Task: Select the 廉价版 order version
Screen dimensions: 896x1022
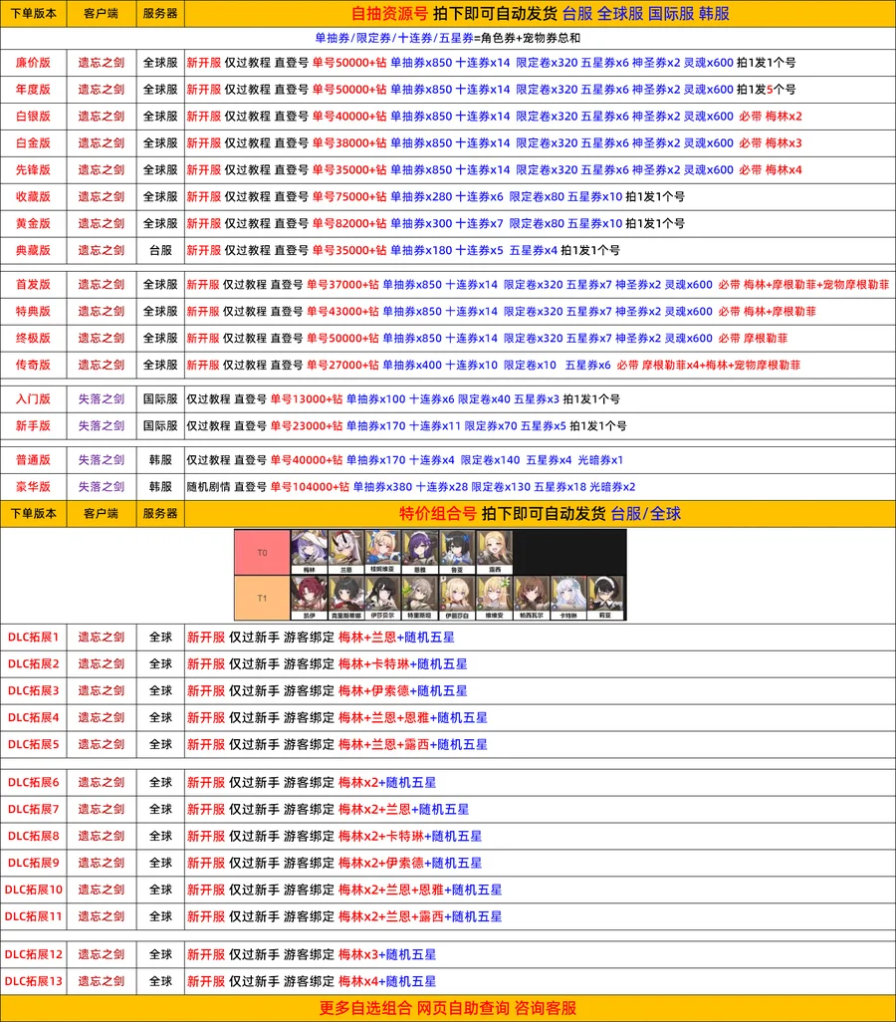Action: (x=33, y=62)
